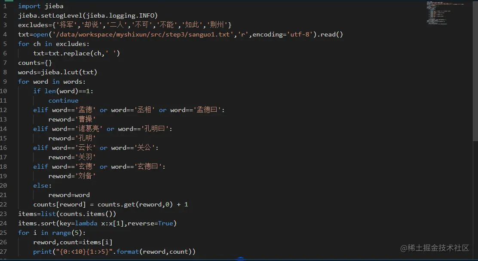Click line number 23 in the gutter
Screen dimensions: 478x261
coord(3,214)
